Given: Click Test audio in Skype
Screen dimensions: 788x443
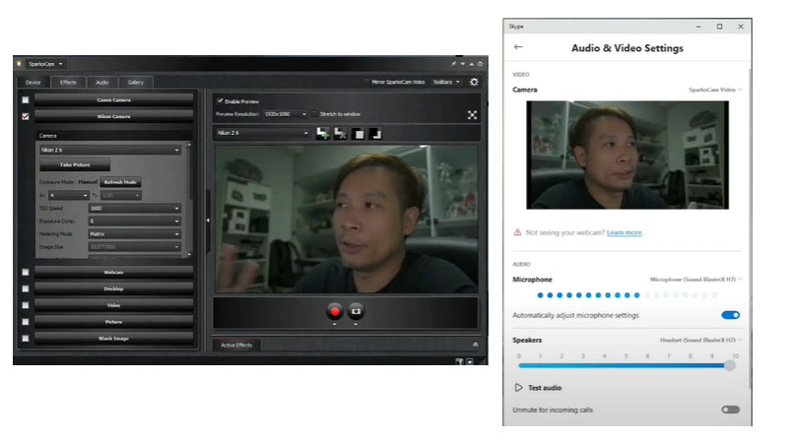Looking at the screenshot, I should (545, 388).
